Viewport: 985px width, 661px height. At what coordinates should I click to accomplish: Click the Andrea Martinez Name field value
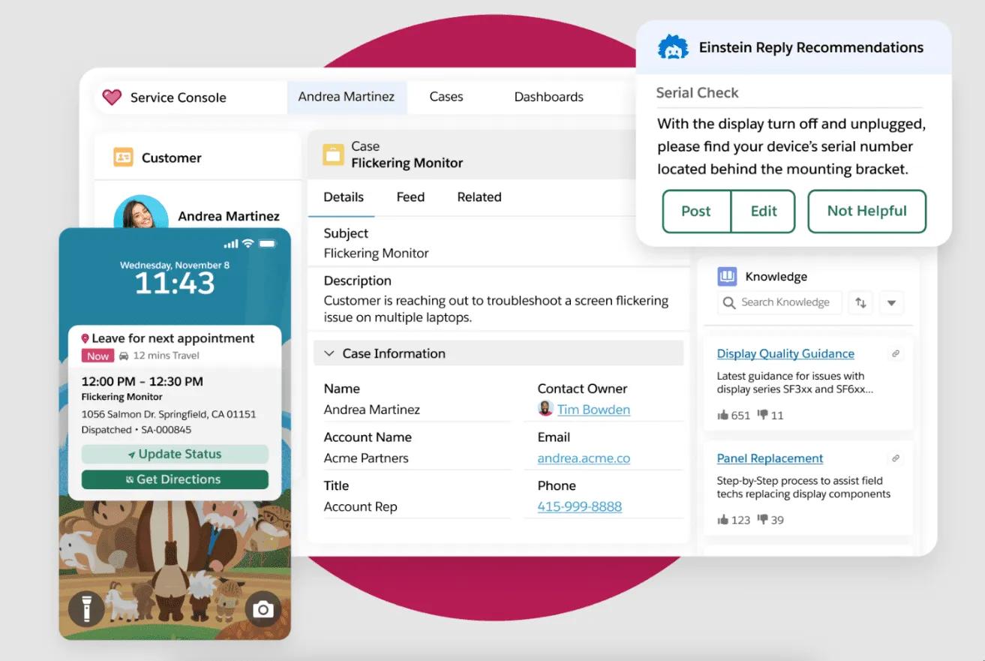click(372, 410)
